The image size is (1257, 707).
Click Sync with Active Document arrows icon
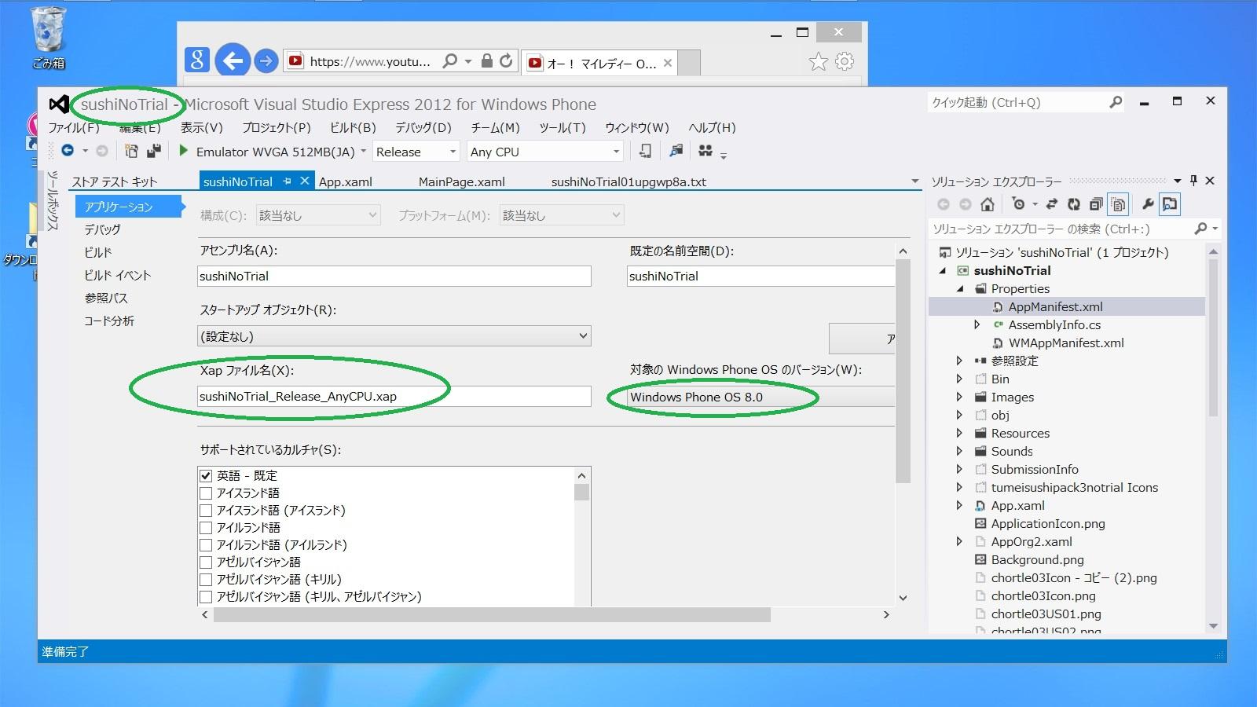[x=1052, y=204]
